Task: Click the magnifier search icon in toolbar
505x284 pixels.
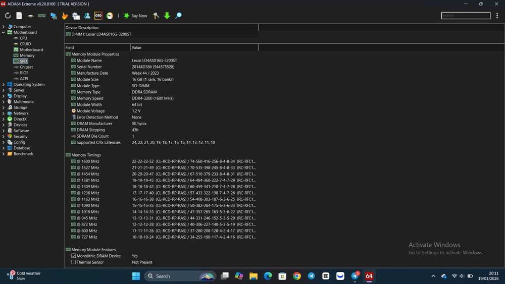Action: 178,16
